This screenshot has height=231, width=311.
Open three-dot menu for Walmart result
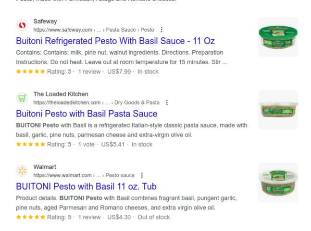pyautogui.click(x=142, y=175)
